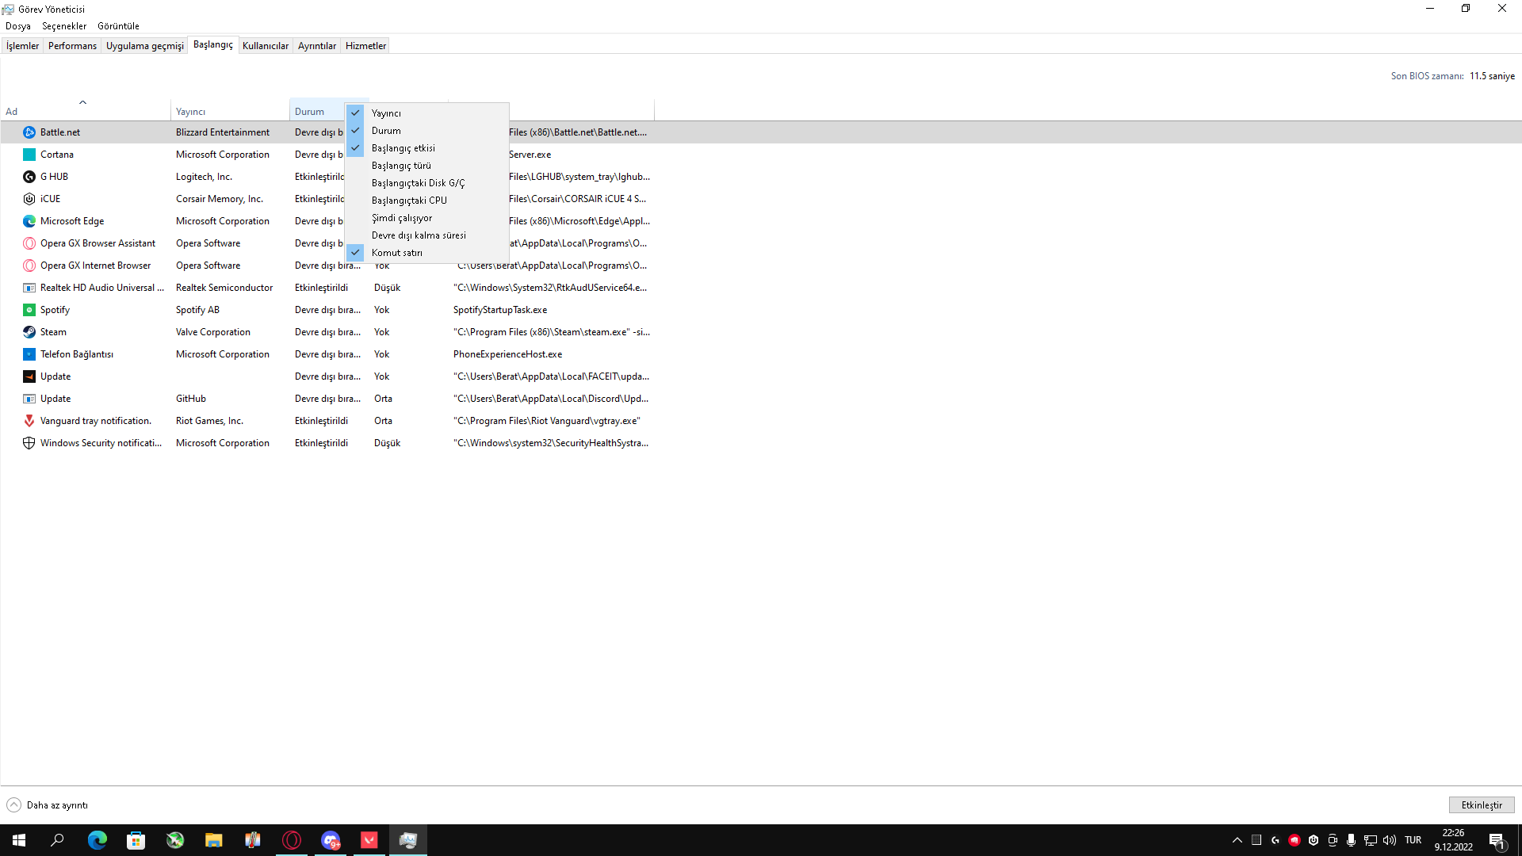Show hidden tray icons chevron

coord(1237,840)
